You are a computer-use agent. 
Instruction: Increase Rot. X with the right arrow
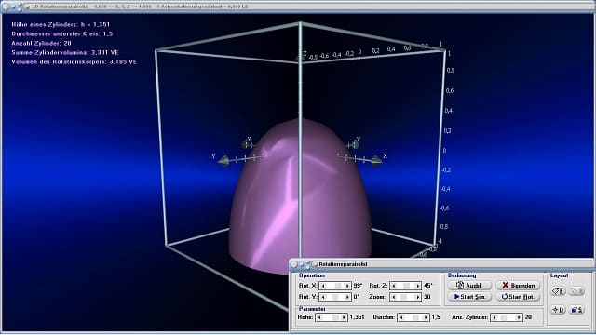coord(347,286)
